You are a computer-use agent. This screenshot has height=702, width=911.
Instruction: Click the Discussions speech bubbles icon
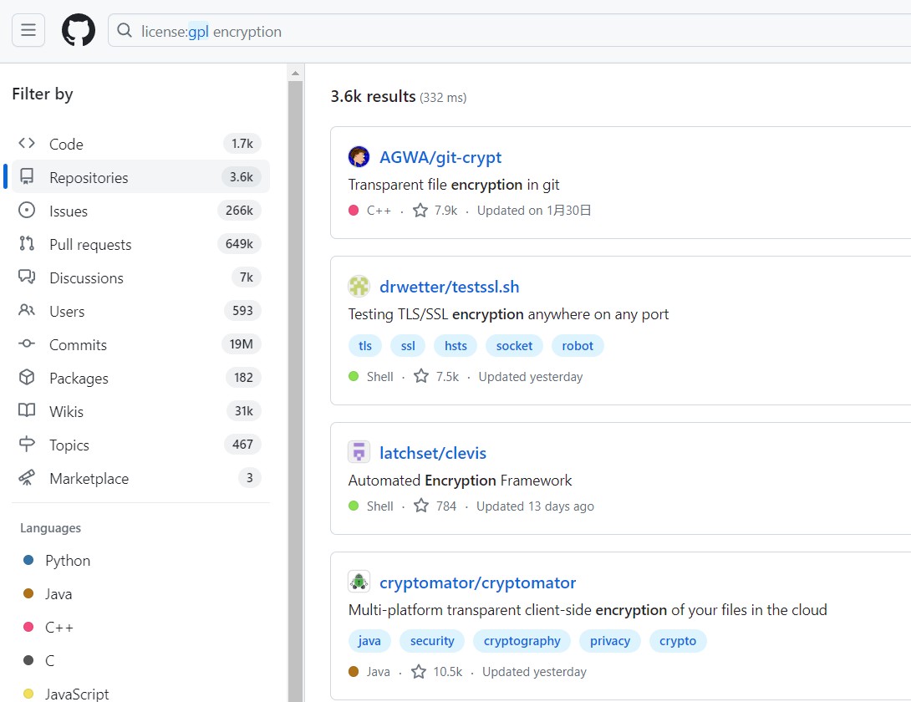(x=27, y=277)
